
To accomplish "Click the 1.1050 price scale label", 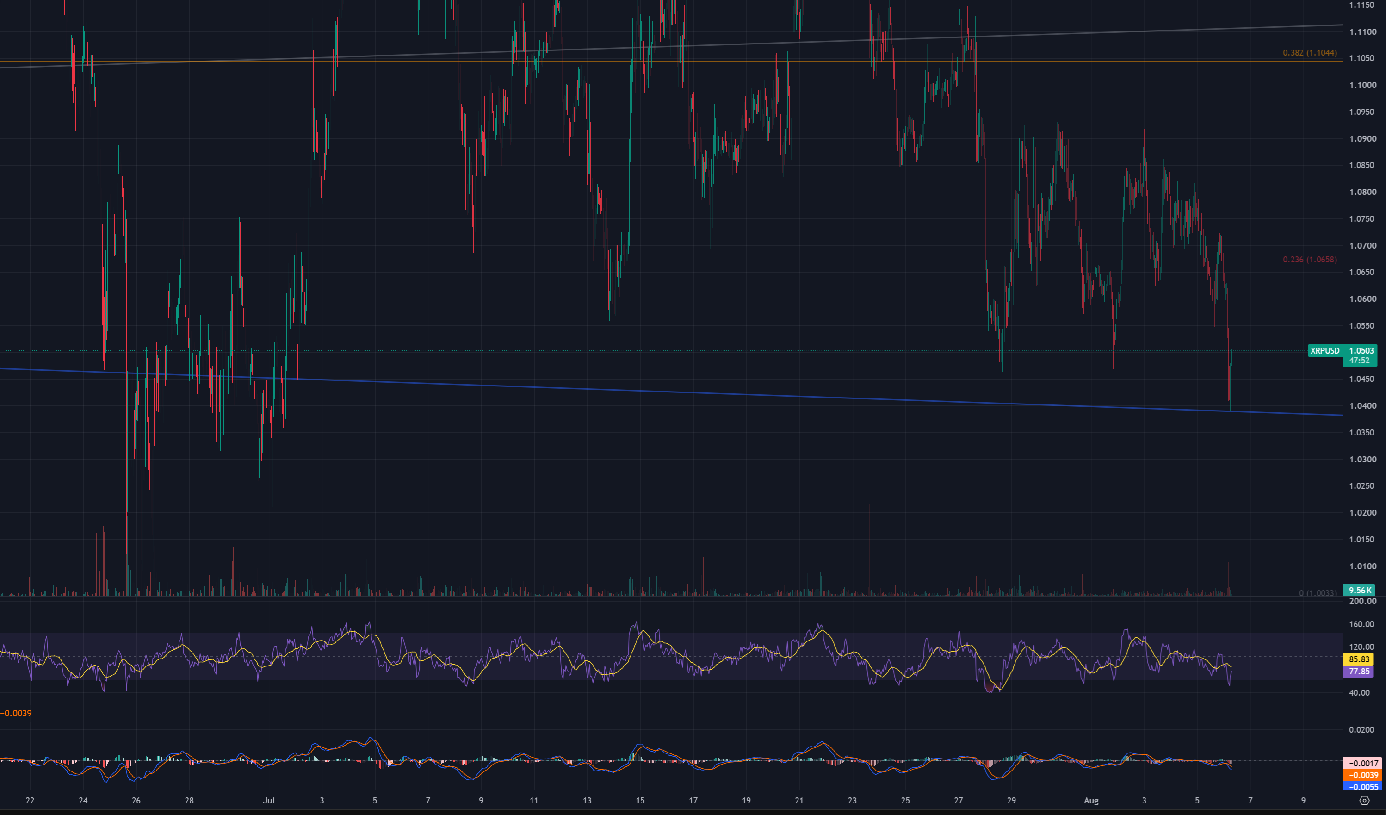I will 1361,58.
